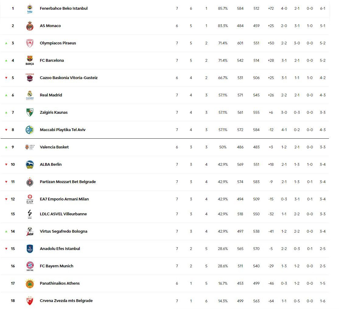The image size is (339, 309).
Task: Click the Panathinaikos Athens clover logo
Action: pyautogui.click(x=30, y=283)
